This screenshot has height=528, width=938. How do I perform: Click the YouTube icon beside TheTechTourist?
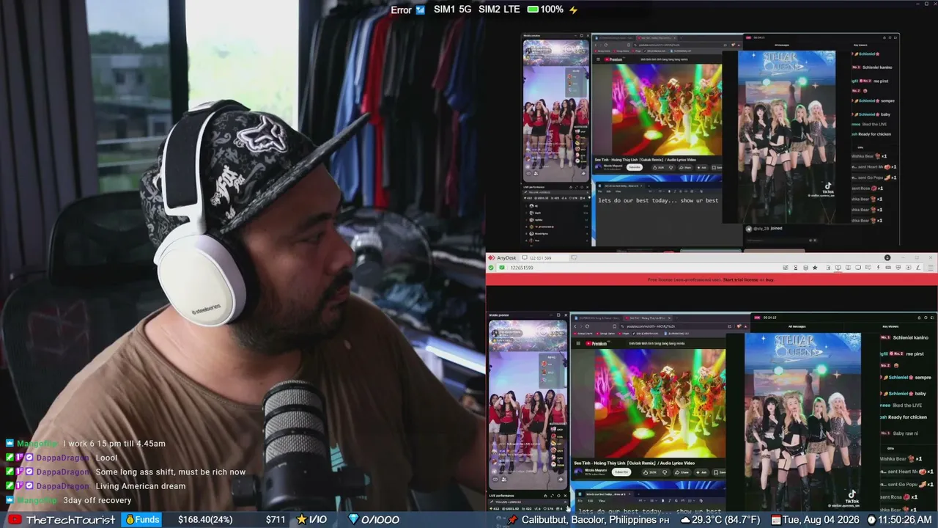pos(15,520)
